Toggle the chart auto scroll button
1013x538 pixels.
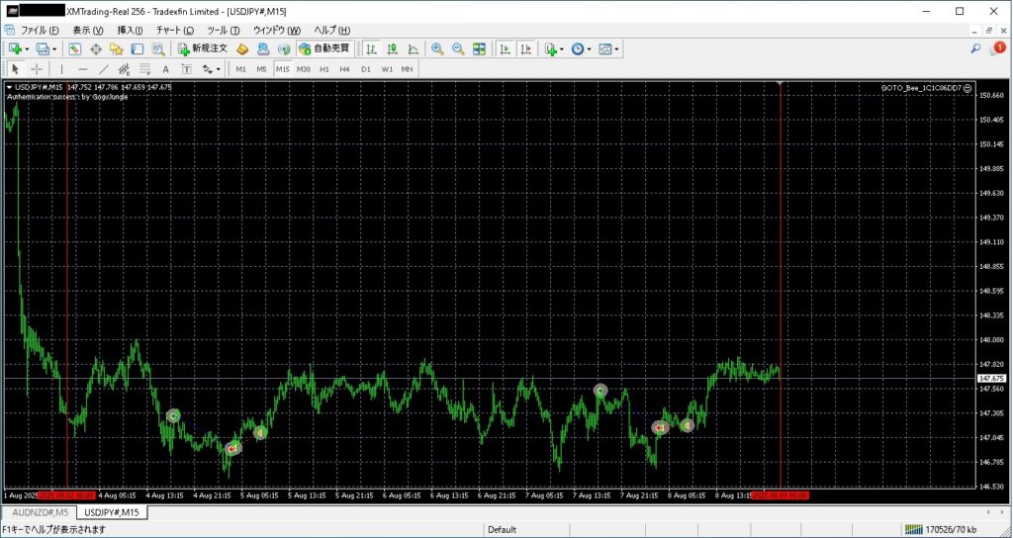[x=505, y=48]
